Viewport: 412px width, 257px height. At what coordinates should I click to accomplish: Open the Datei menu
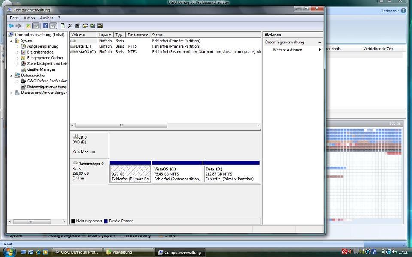pos(14,18)
